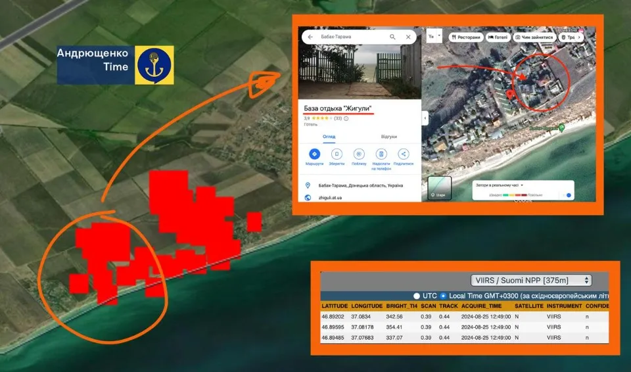This screenshot has width=631, height=372.
Task: Collapse the side panel with arrow handle
Action: 425,118
